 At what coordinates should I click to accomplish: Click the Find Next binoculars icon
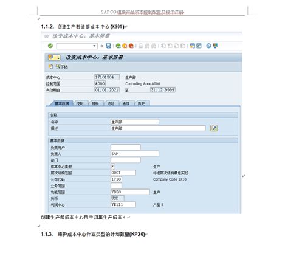tap(154, 46)
